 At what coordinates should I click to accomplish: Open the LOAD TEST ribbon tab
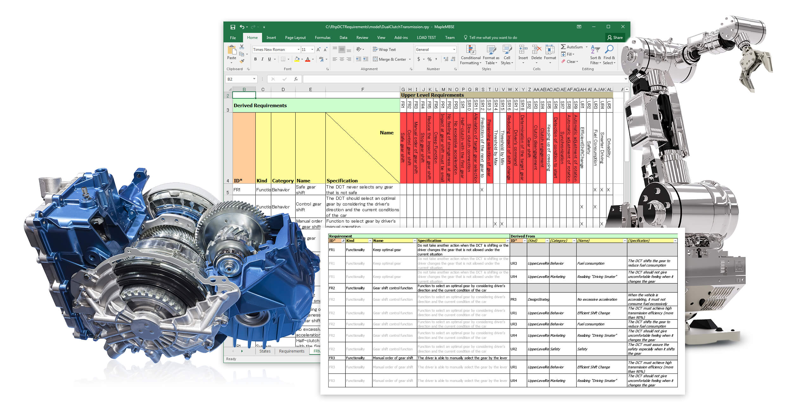[426, 38]
